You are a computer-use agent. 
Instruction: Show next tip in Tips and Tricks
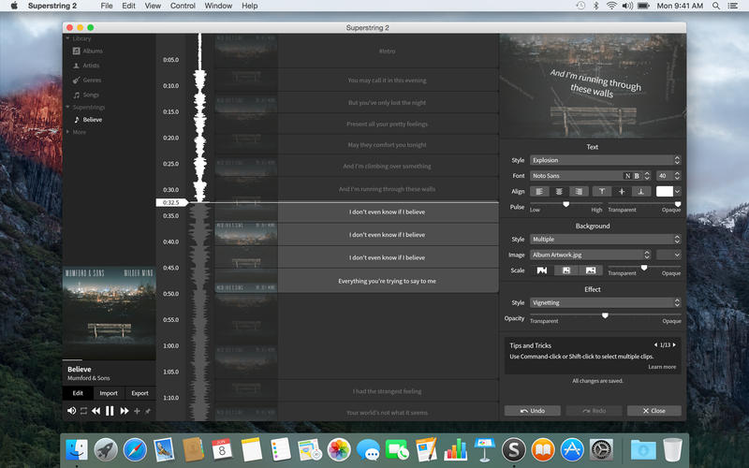(x=674, y=344)
